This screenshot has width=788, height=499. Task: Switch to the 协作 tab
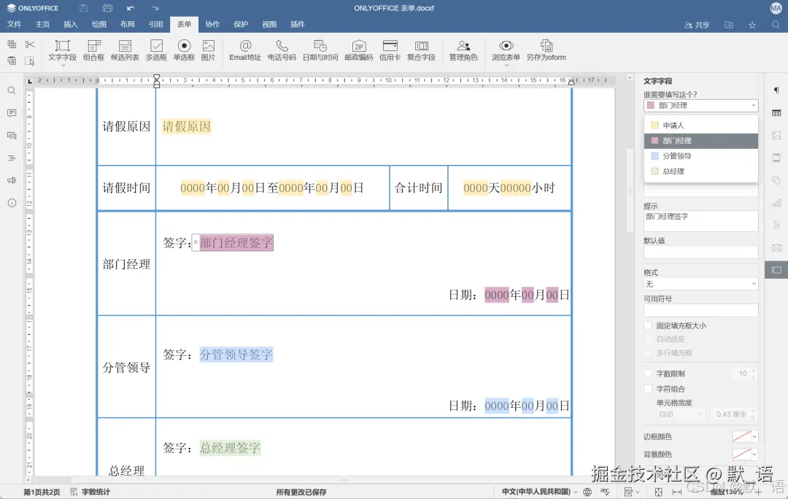212,24
